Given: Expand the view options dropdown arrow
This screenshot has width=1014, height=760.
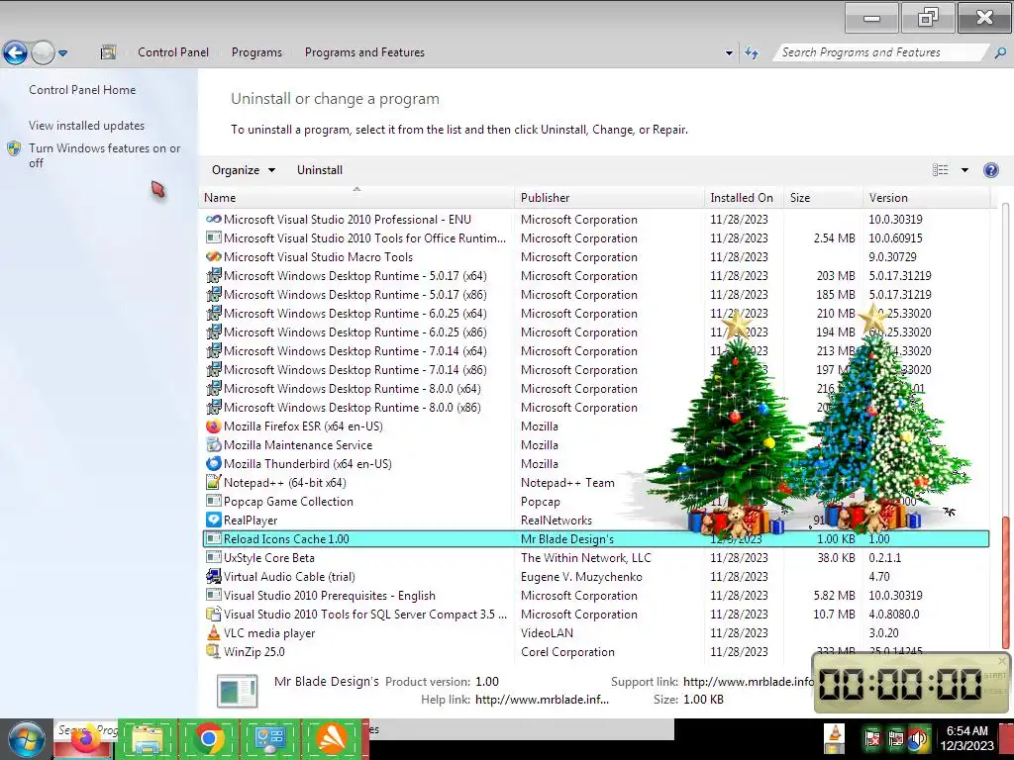Looking at the screenshot, I should (x=964, y=170).
